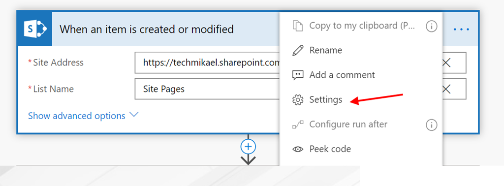The width and height of the screenshot is (504, 186).
Task: Click the Site Address label
Action: click(x=58, y=62)
